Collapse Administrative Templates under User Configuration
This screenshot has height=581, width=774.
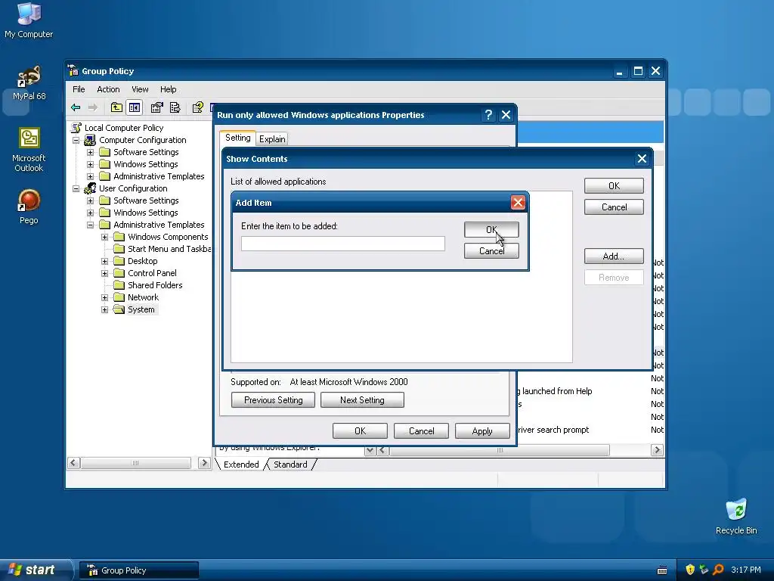pyautogui.click(x=91, y=225)
